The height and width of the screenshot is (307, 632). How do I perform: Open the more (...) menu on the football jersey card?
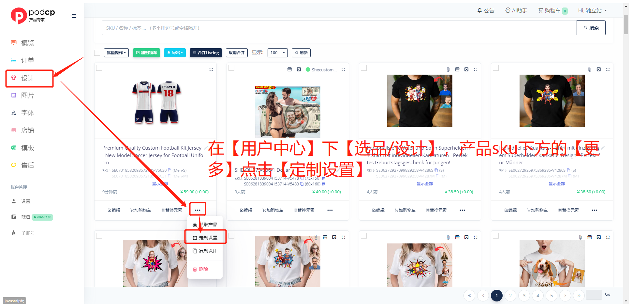[198, 210]
